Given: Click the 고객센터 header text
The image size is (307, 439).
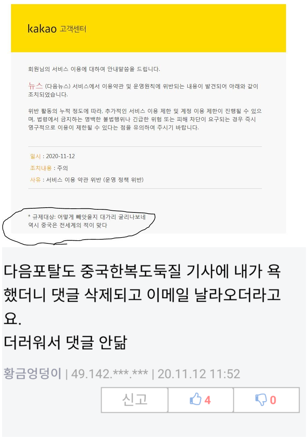Looking at the screenshot, I should (x=73, y=29).
